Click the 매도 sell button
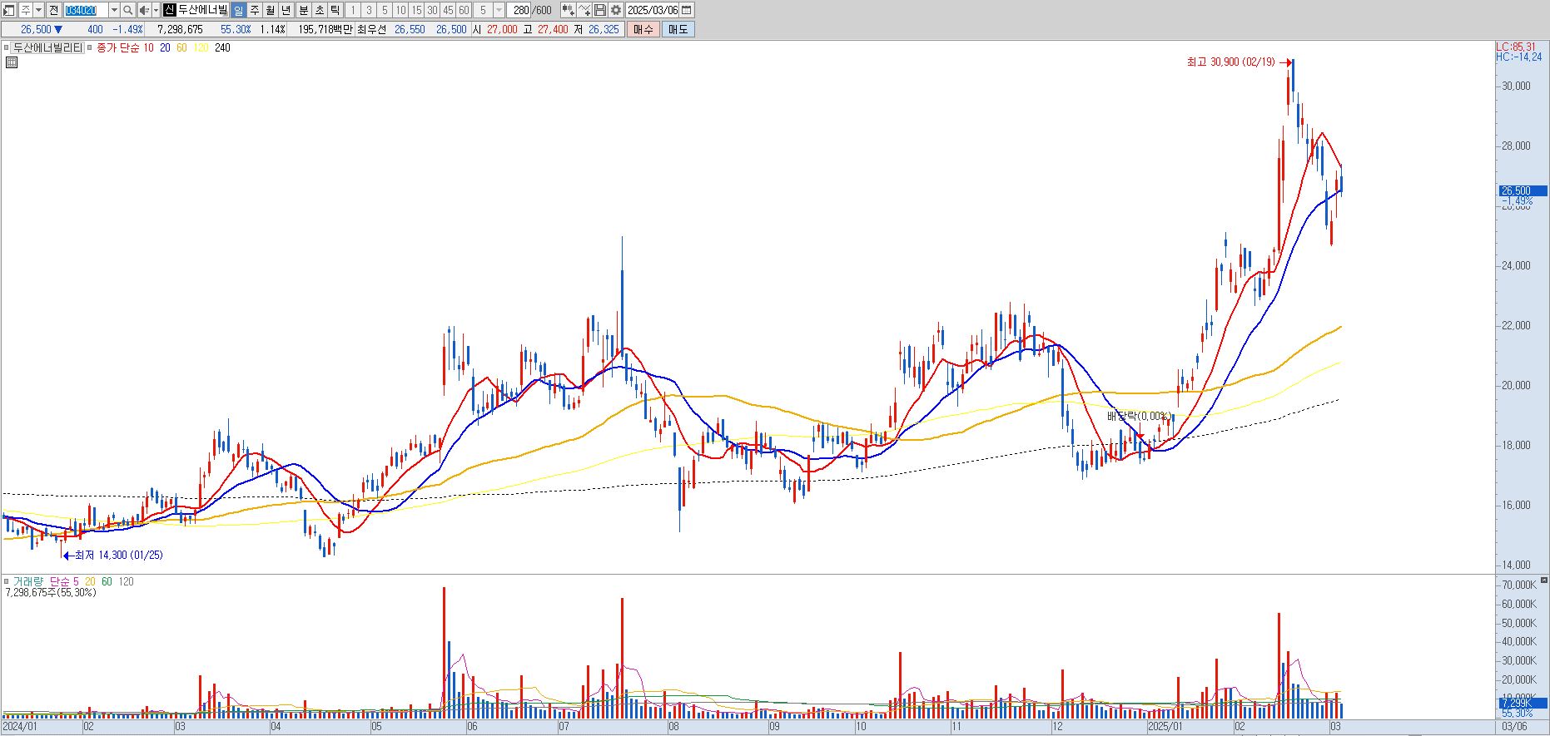 (678, 29)
